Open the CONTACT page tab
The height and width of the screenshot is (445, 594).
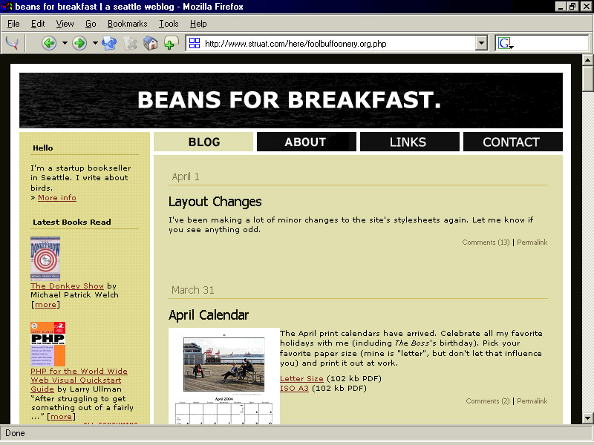coord(511,142)
